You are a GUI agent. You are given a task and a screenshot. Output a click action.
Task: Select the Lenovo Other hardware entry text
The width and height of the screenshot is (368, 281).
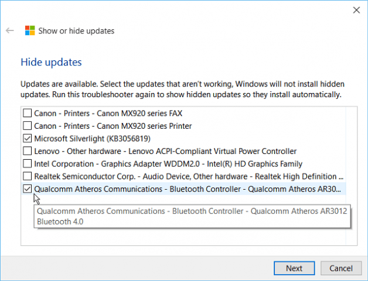pyautogui.click(x=165, y=151)
